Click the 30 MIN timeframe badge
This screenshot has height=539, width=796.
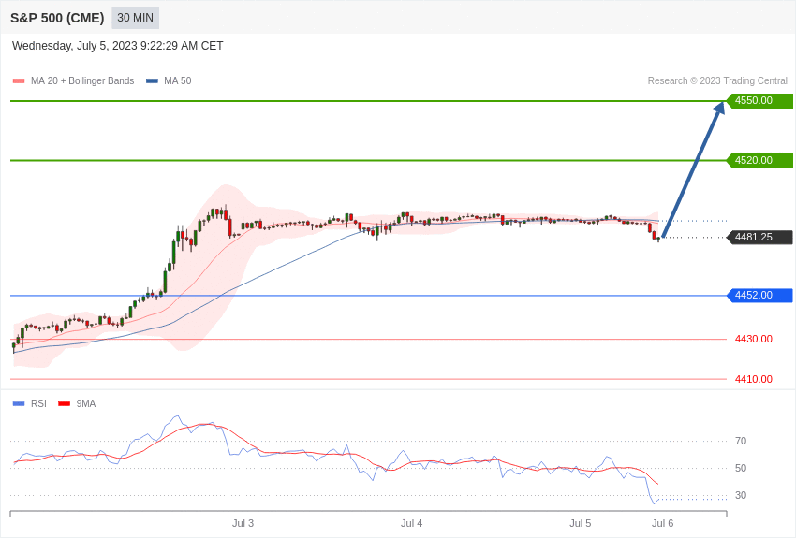[135, 18]
